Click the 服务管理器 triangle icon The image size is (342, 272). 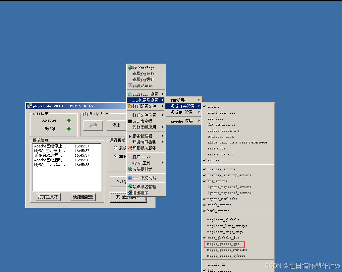130,136
